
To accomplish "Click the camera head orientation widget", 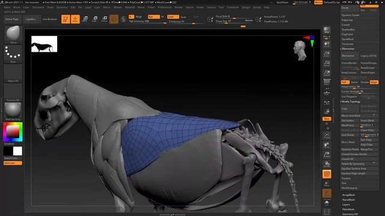I will 300,50.
